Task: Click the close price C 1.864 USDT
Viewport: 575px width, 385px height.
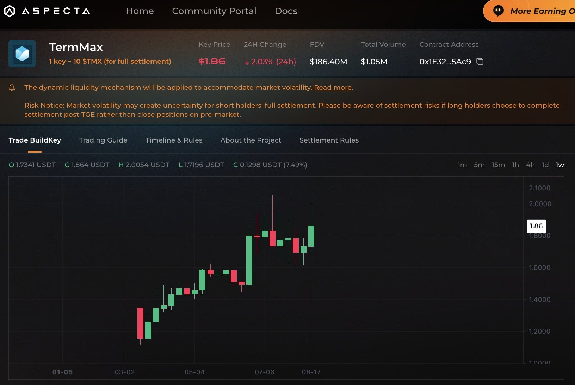Action: pos(87,165)
